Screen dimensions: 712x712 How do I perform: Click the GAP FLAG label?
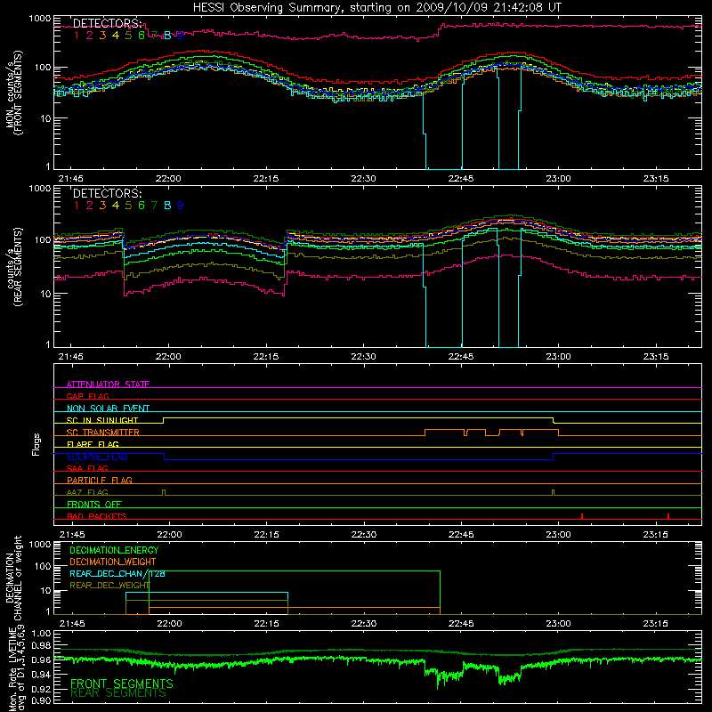pos(87,396)
